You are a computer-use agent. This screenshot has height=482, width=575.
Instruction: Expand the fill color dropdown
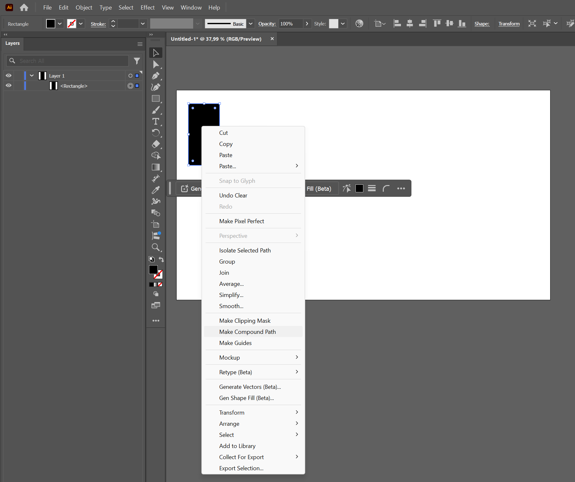60,24
